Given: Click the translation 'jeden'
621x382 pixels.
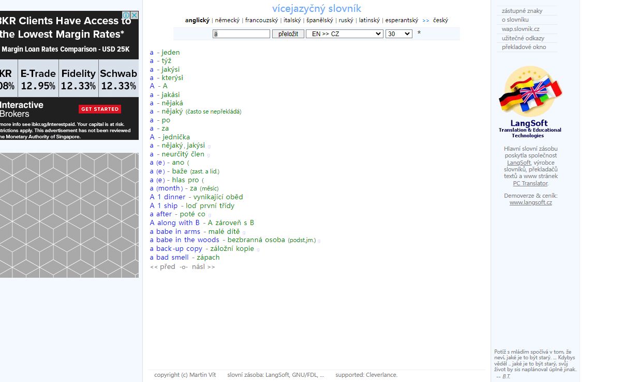Looking at the screenshot, I should 171,52.
